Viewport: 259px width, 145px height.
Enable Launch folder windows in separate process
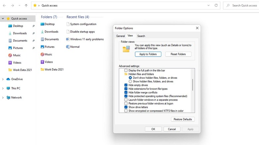pos(126,100)
